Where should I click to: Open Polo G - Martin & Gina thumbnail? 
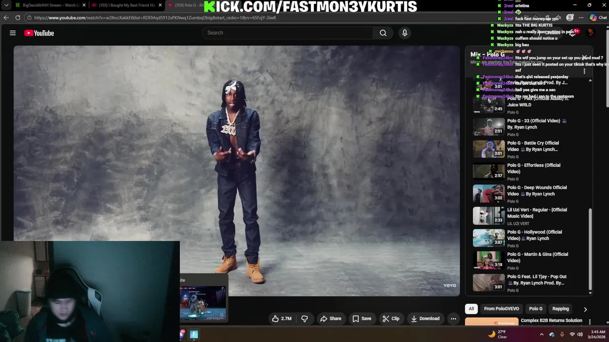pos(489,260)
